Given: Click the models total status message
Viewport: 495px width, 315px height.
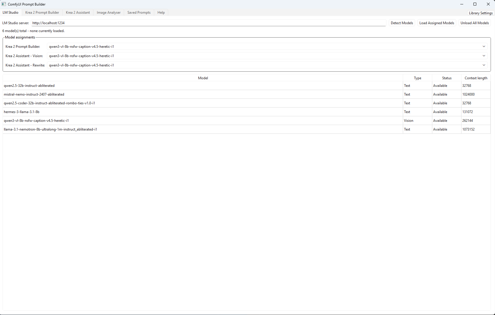Looking at the screenshot, I should [x=34, y=31].
